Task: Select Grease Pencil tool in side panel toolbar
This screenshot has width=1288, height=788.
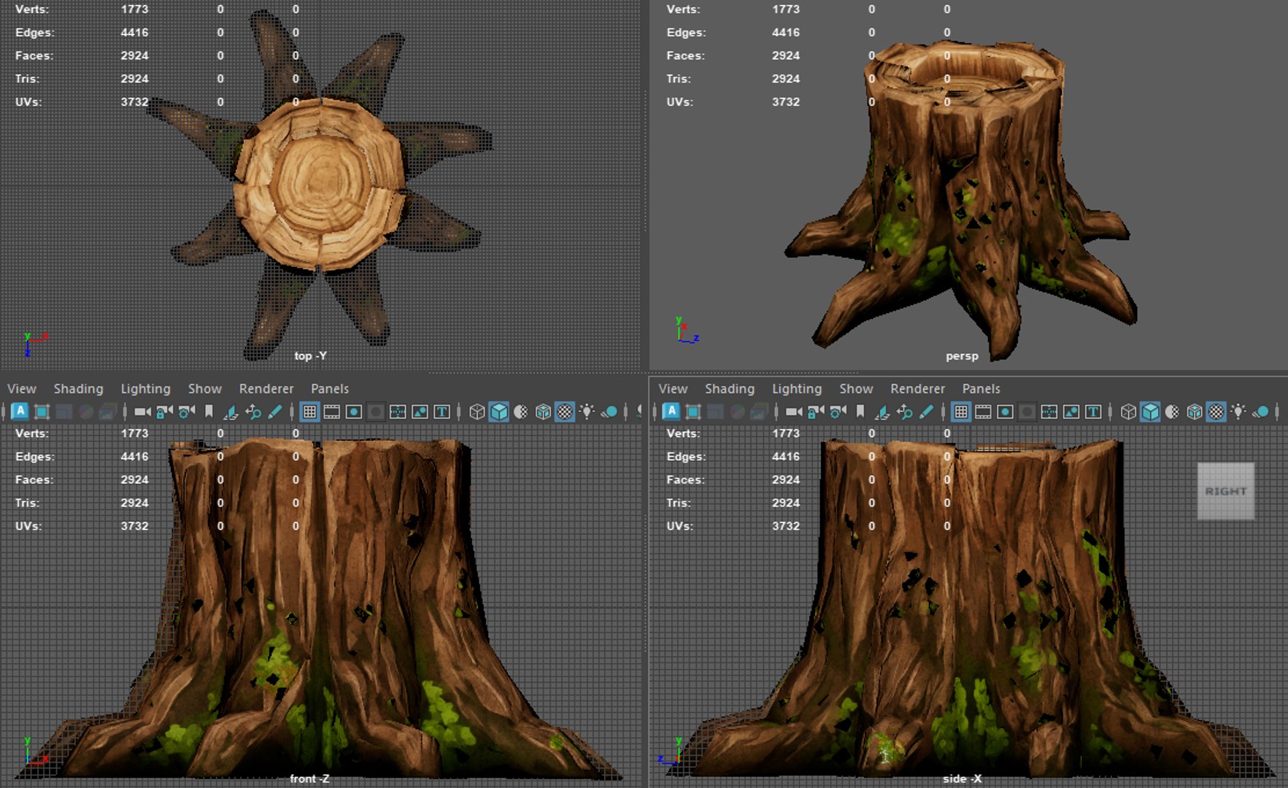Action: click(926, 412)
